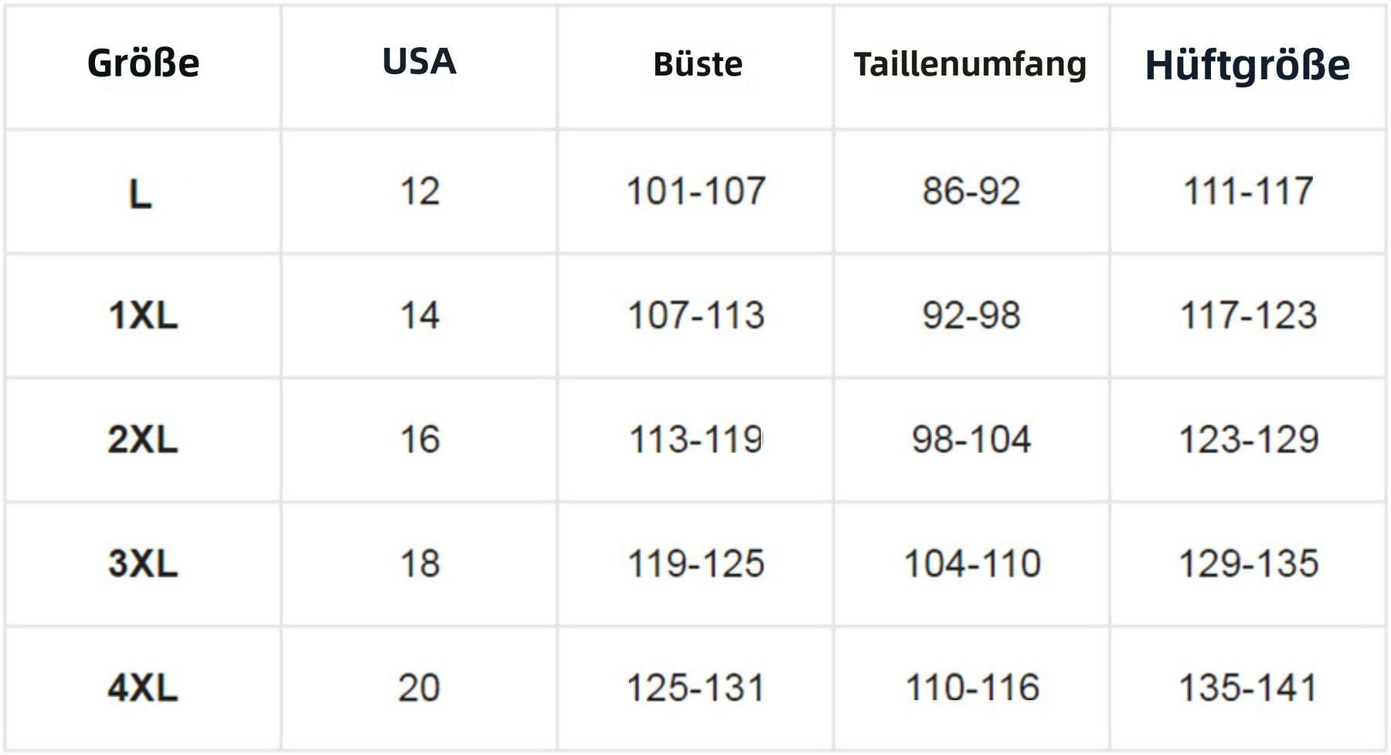This screenshot has width=1391, height=755.
Task: Click the Größe column header
Action: 143,63
